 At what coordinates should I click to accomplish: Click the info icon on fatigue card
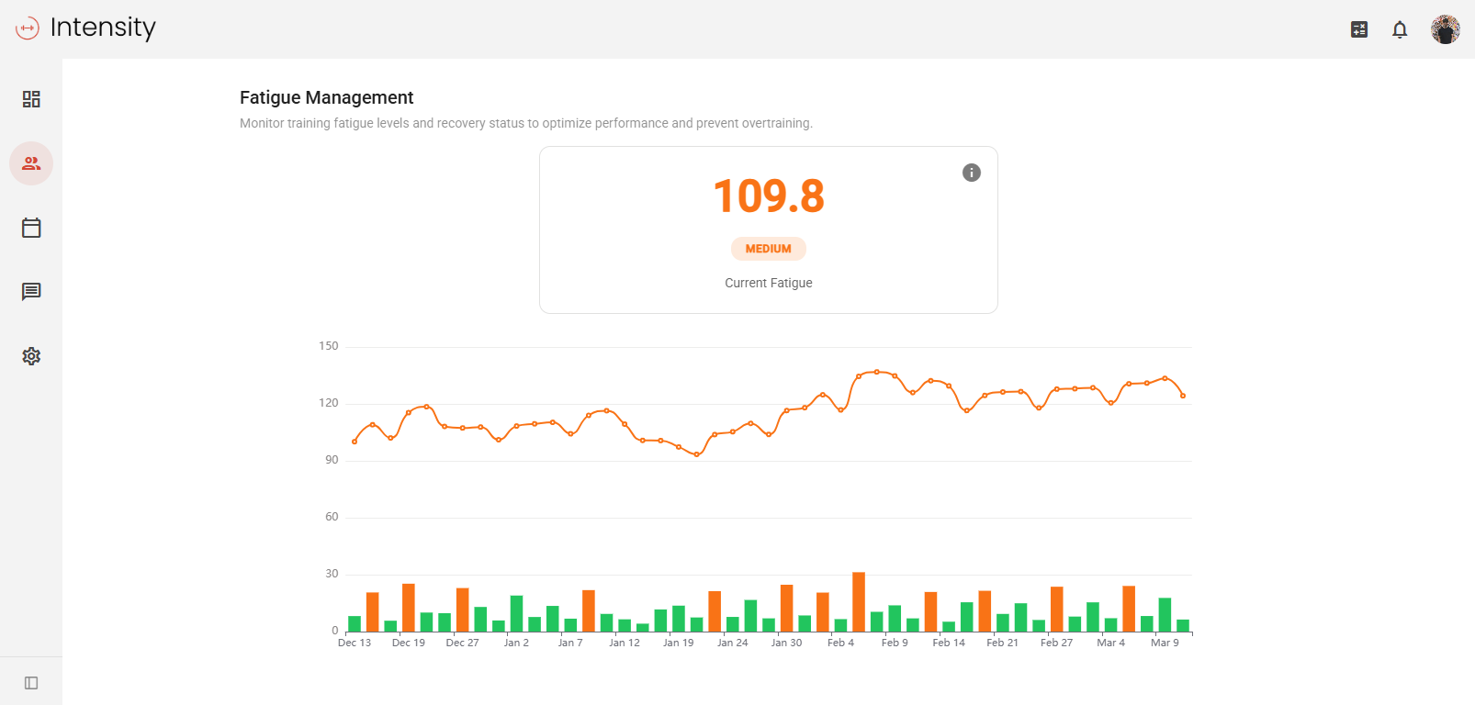tap(971, 173)
